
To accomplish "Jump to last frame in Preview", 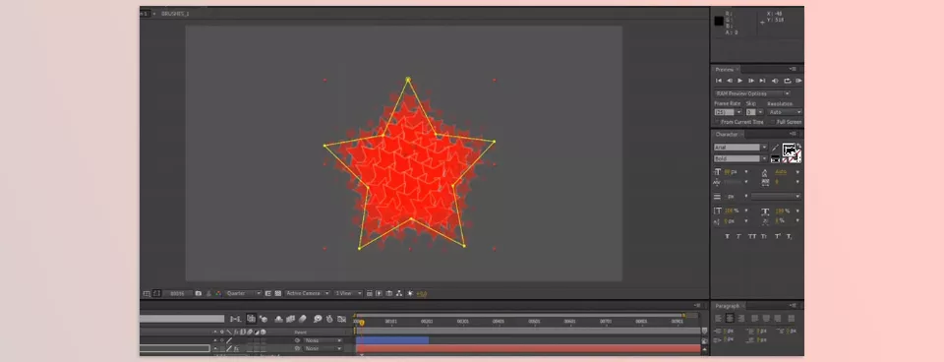I will click(762, 81).
